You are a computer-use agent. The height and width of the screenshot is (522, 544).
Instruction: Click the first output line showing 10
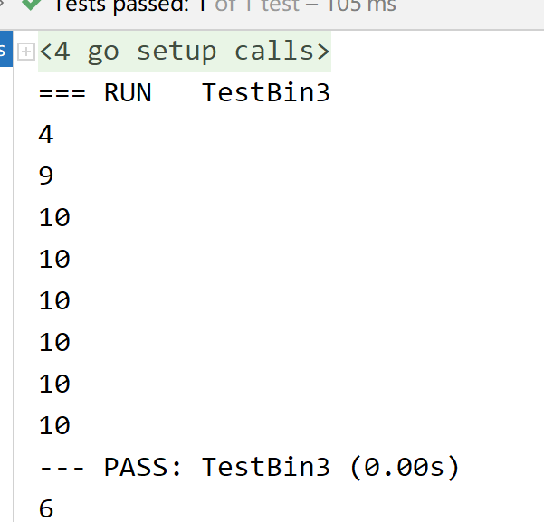click(x=54, y=218)
